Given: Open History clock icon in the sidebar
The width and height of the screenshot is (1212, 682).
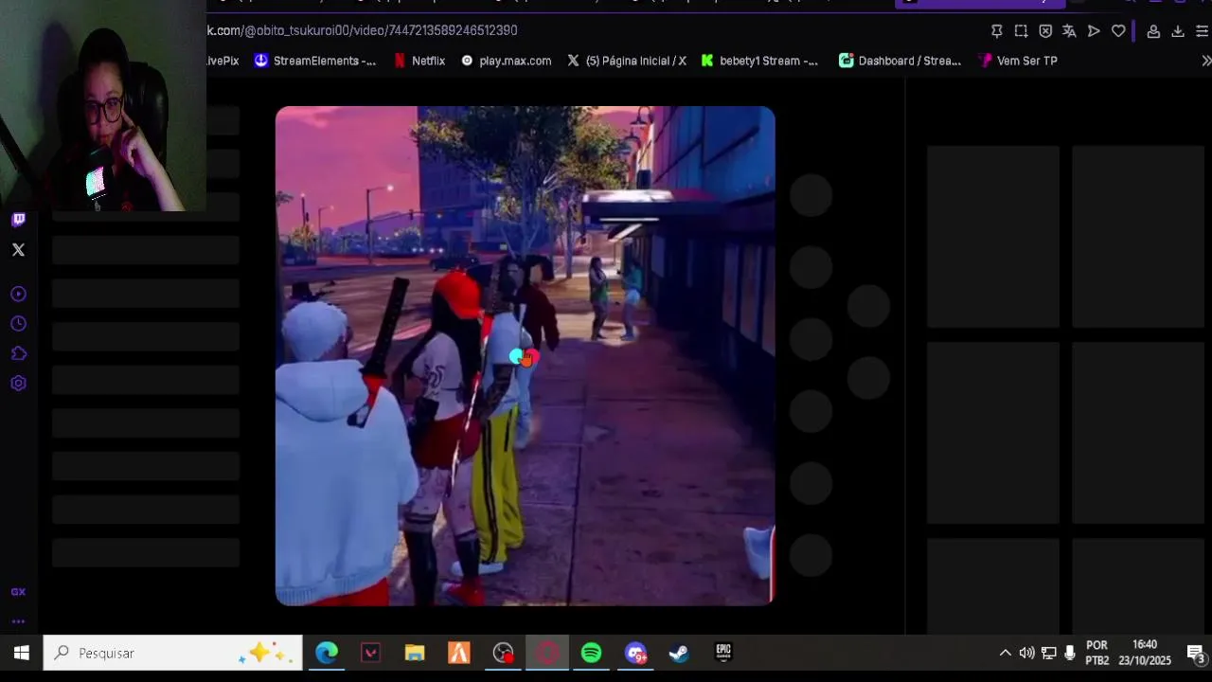Looking at the screenshot, I should coord(18,324).
